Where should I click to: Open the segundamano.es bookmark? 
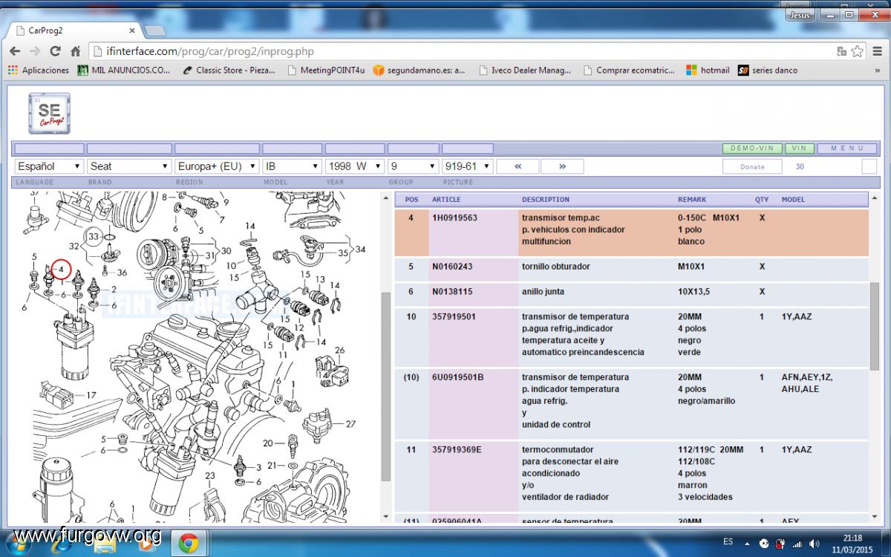pyautogui.click(x=420, y=71)
